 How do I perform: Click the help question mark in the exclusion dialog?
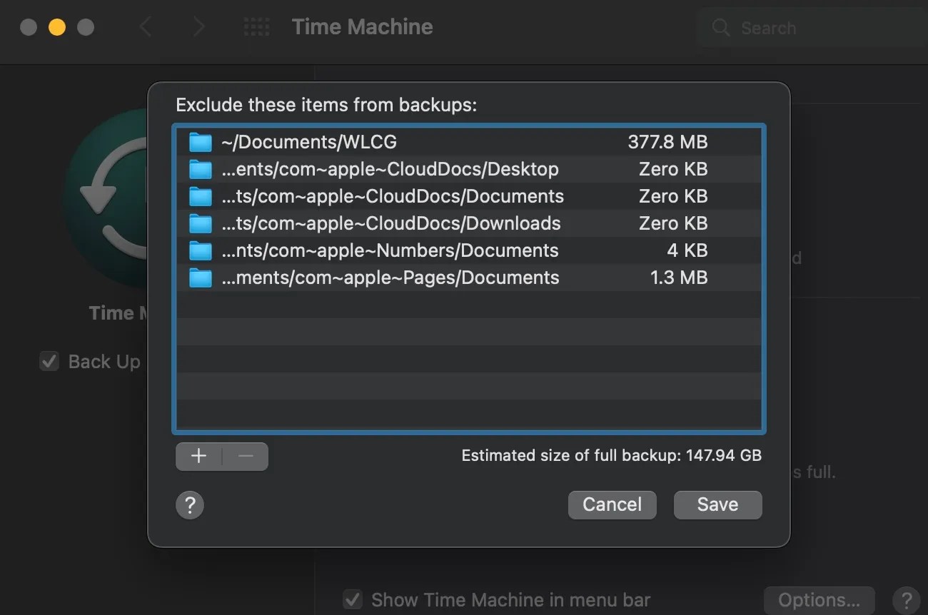(189, 505)
